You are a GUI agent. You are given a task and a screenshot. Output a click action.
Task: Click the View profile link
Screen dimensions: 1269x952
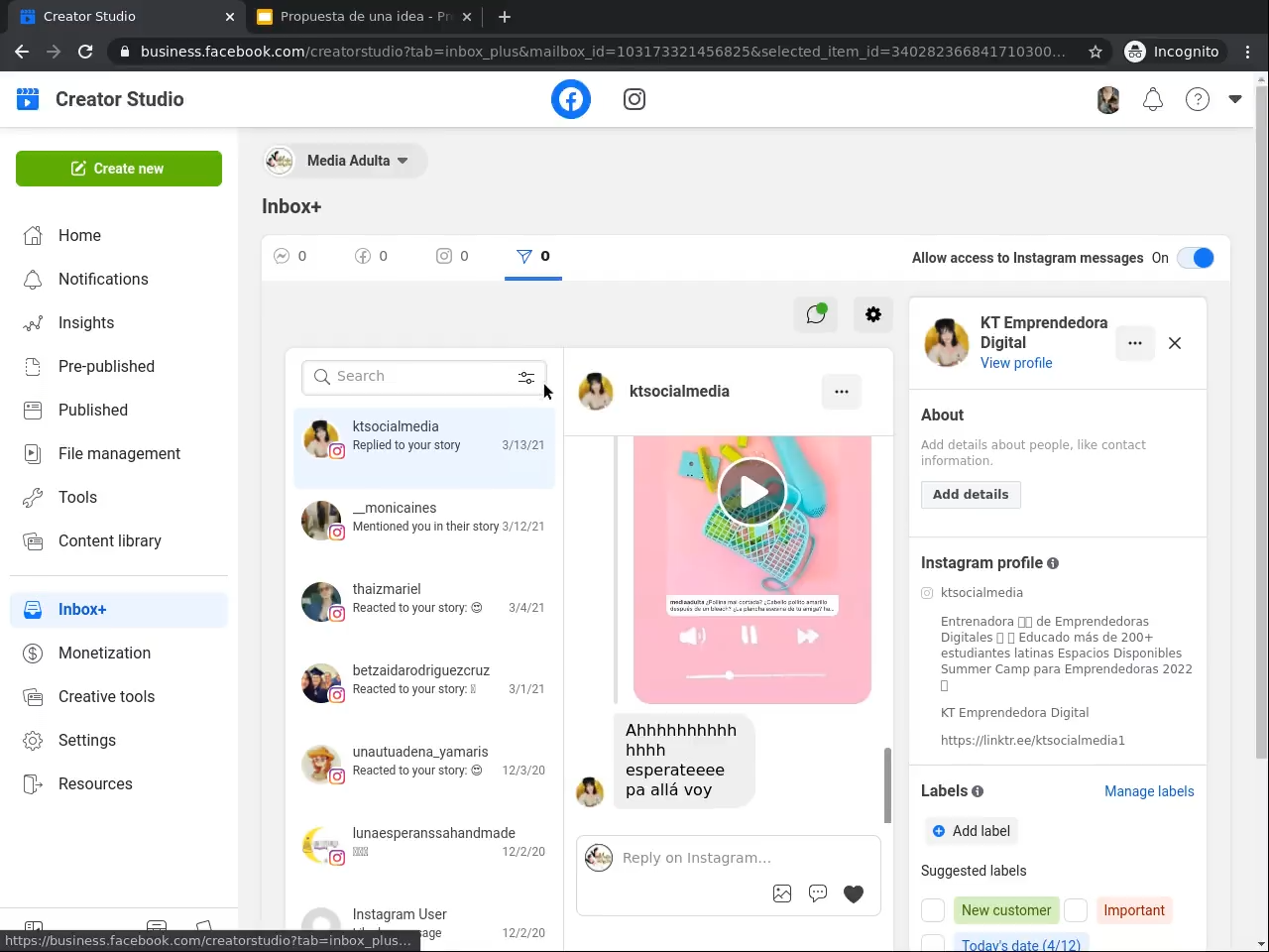[x=1016, y=363]
